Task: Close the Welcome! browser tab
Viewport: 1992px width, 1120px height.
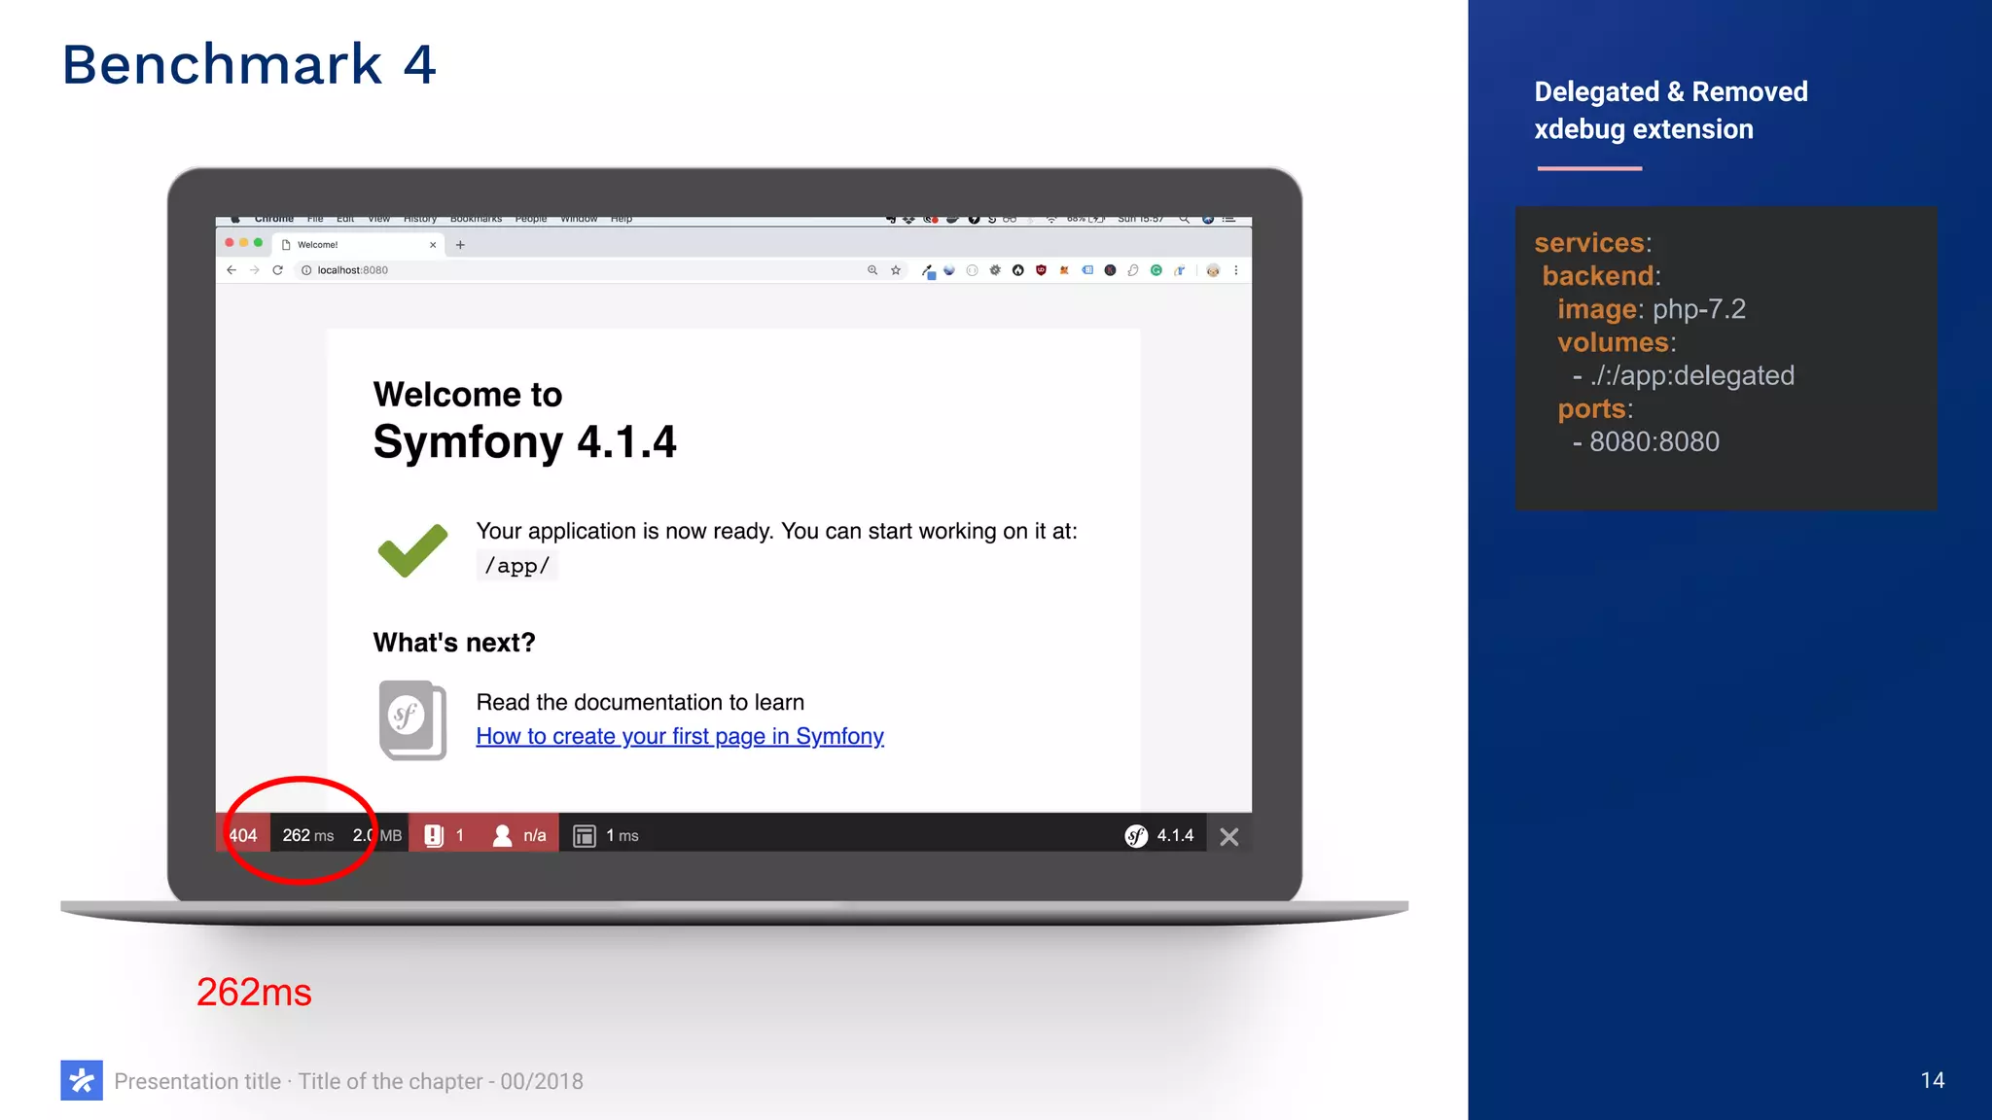Action: pos(433,245)
